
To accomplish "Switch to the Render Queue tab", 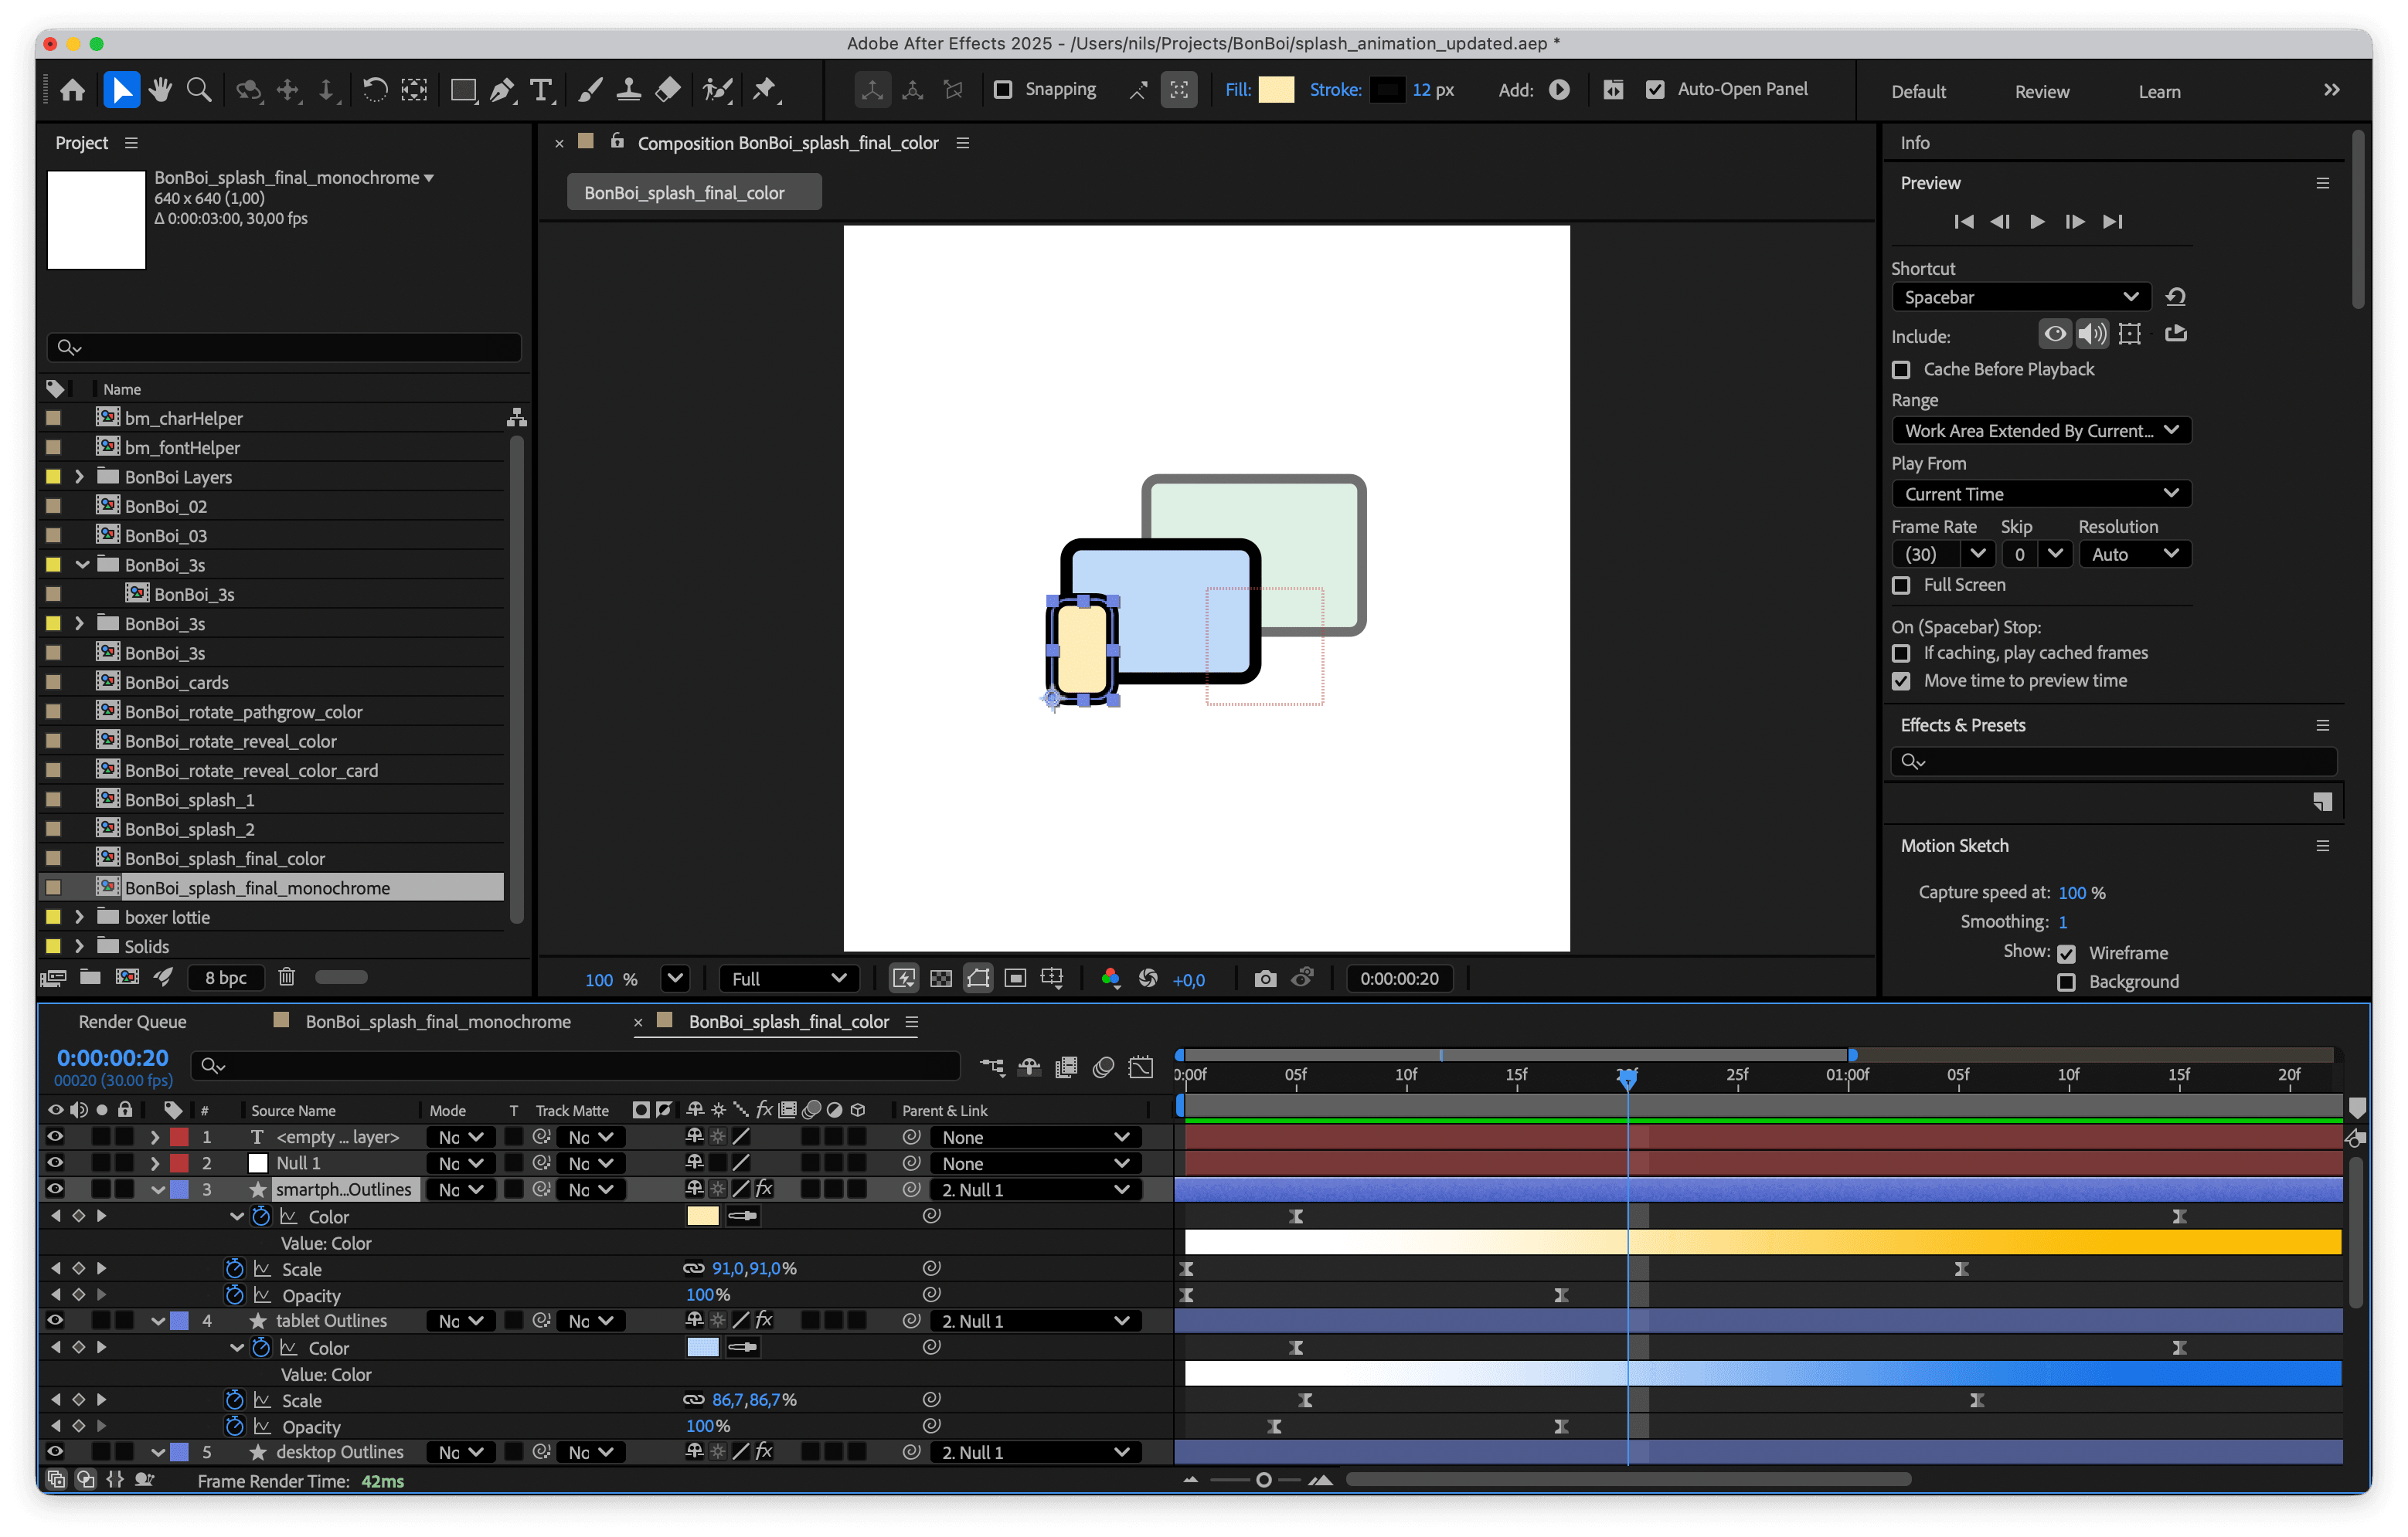I will [132, 1021].
